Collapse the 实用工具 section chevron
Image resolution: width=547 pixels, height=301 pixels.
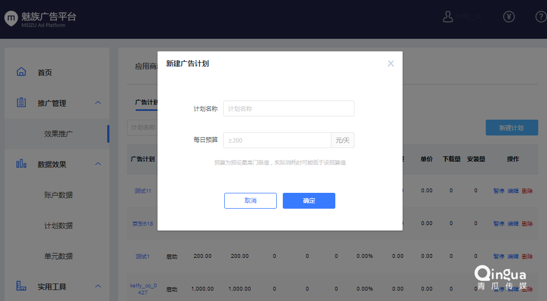click(x=98, y=286)
